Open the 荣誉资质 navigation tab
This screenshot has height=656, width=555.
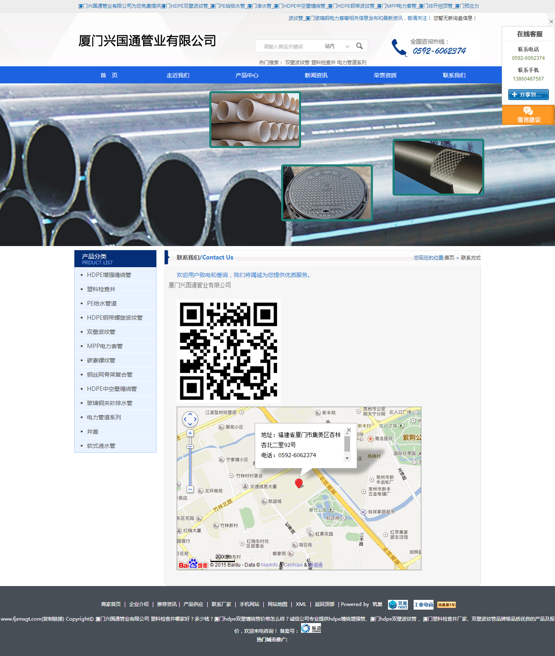point(385,75)
